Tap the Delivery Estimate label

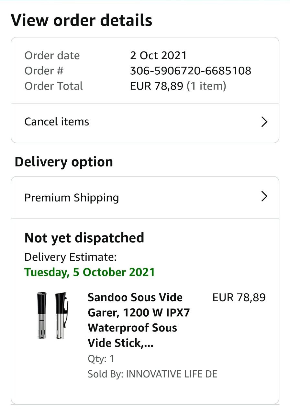pyautogui.click(x=70, y=257)
